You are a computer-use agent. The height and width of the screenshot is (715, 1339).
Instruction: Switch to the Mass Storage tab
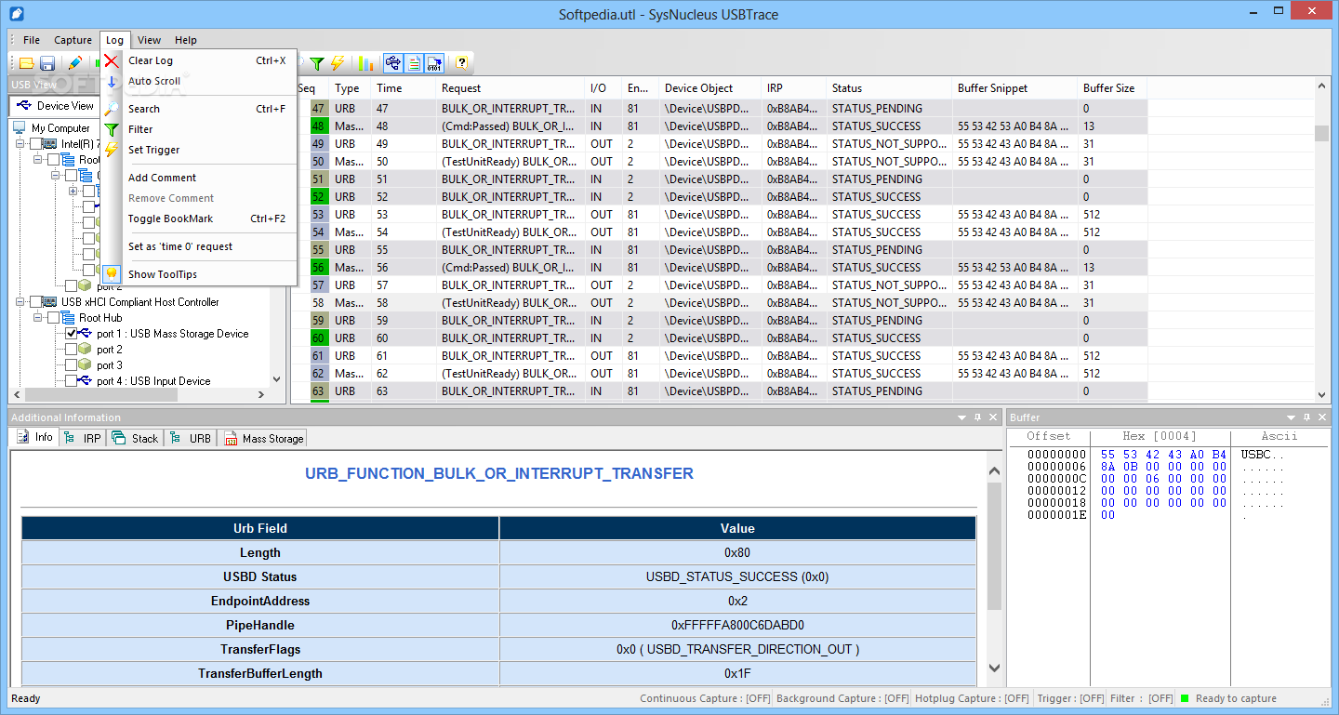263,438
